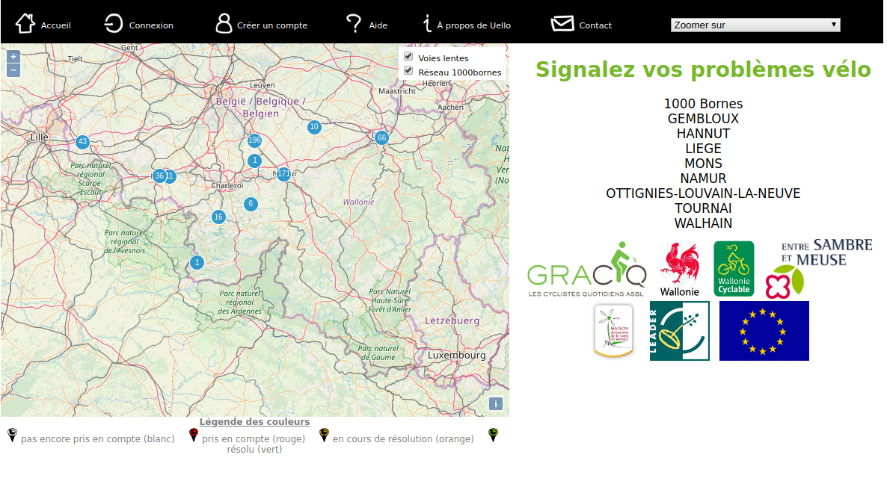This screenshot has height=493, width=887.
Task: Click the white legend pin icon
Action: 12,435
